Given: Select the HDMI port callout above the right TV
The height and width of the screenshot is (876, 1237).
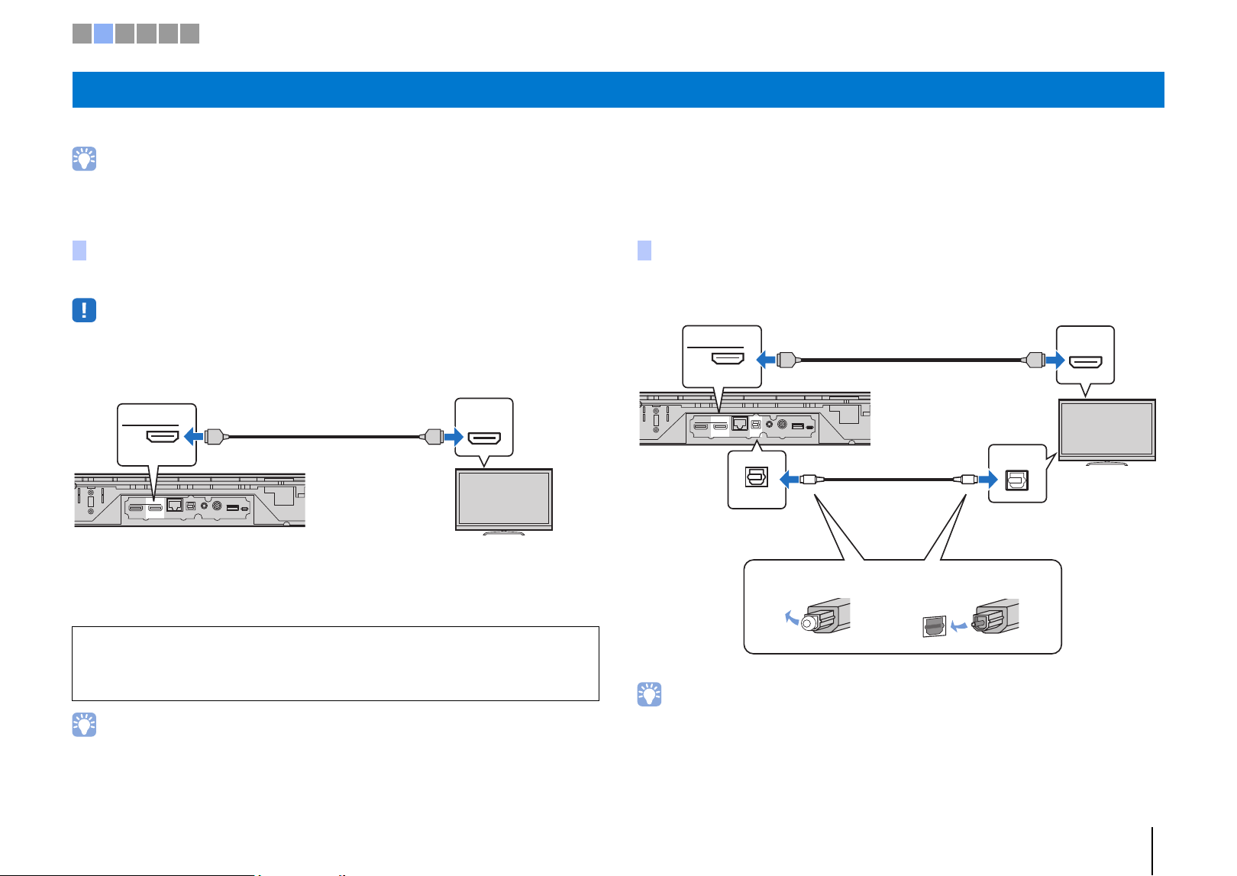Looking at the screenshot, I should coord(1085,355).
